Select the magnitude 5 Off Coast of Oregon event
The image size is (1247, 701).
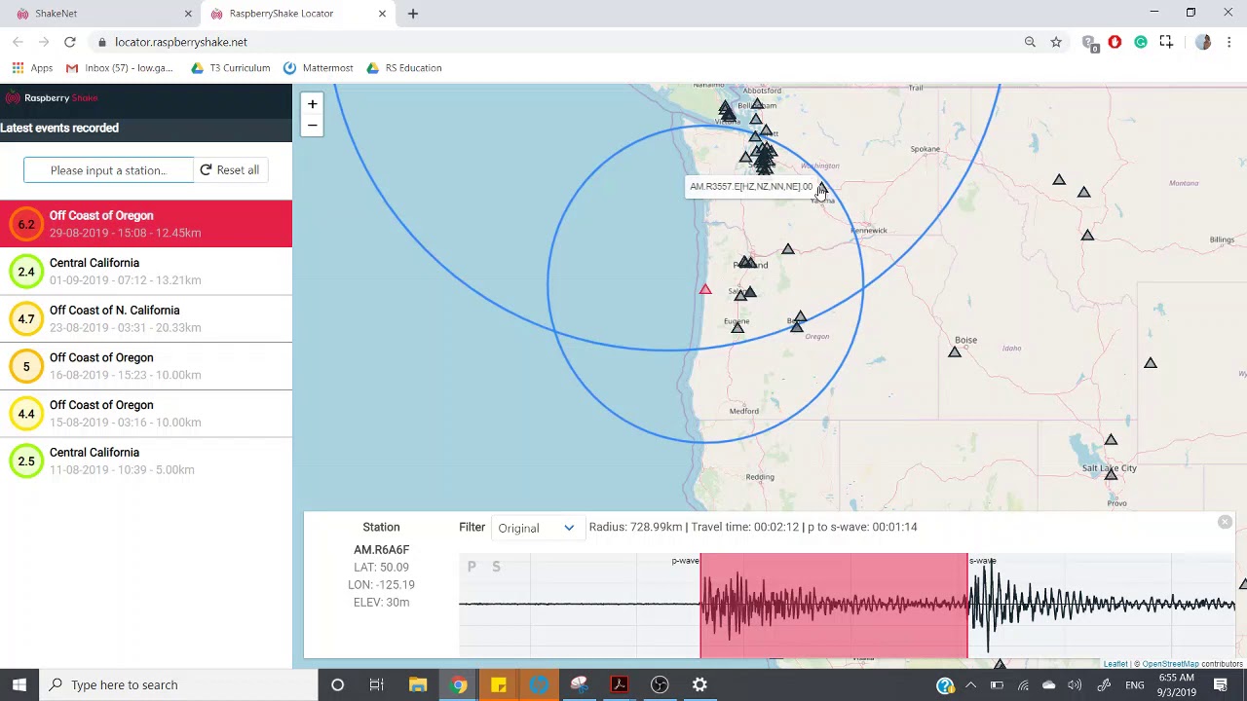click(146, 366)
